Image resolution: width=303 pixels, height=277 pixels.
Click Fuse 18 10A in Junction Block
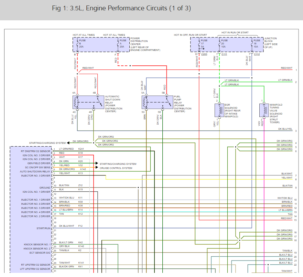(x=256, y=44)
